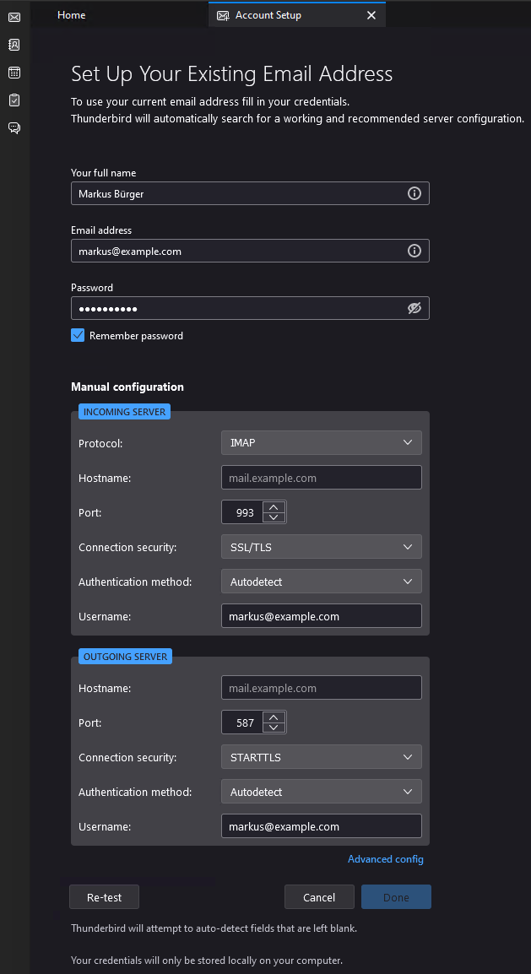Image resolution: width=531 pixels, height=974 pixels.
Task: Click info icon in full name field
Action: click(x=414, y=193)
